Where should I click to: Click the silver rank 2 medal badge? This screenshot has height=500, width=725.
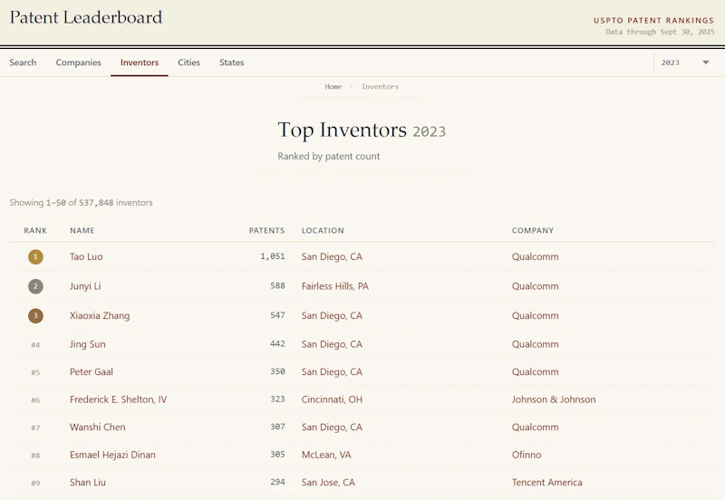[35, 286]
